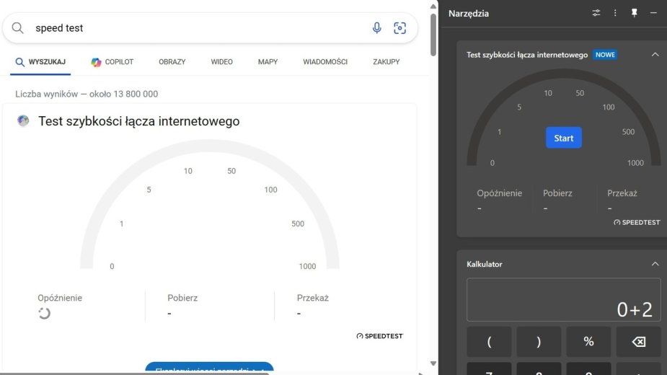Click the 500 mark on sidebar gauge
Image resolution: width=667 pixels, height=375 pixels.
coord(628,132)
